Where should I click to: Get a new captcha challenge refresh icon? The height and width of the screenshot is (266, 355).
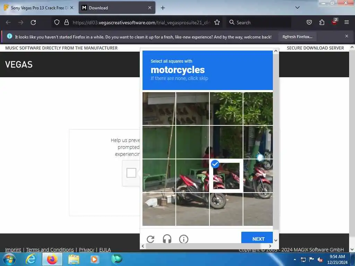pos(150,239)
